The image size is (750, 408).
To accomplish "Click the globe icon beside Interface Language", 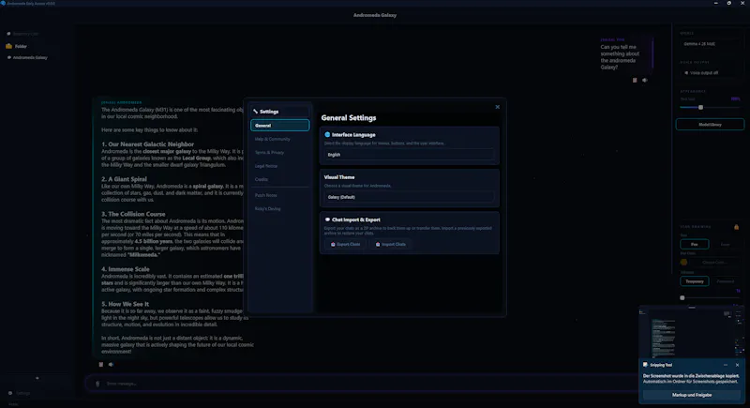I will point(327,135).
